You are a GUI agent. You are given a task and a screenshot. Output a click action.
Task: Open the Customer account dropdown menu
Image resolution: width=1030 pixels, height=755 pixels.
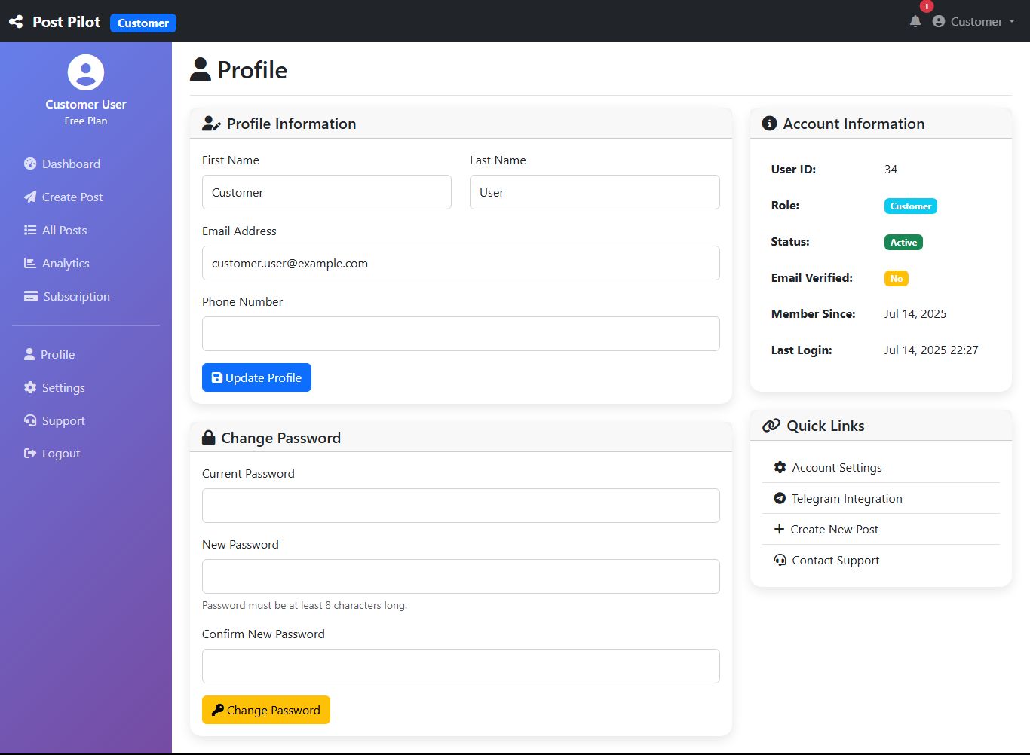pos(974,21)
